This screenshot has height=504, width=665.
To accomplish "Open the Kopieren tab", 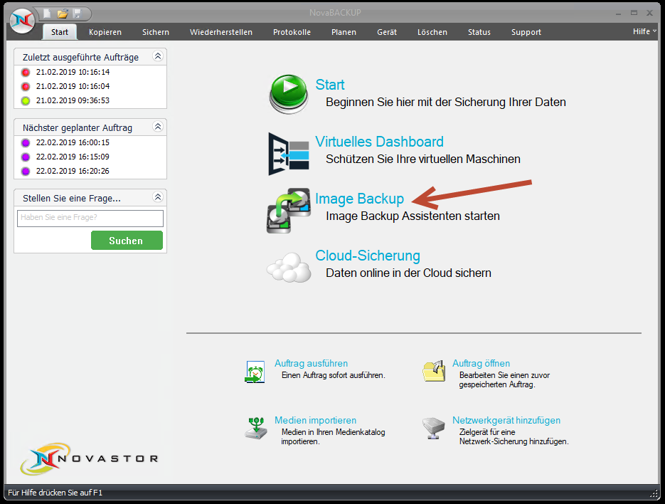I will pyautogui.click(x=105, y=32).
